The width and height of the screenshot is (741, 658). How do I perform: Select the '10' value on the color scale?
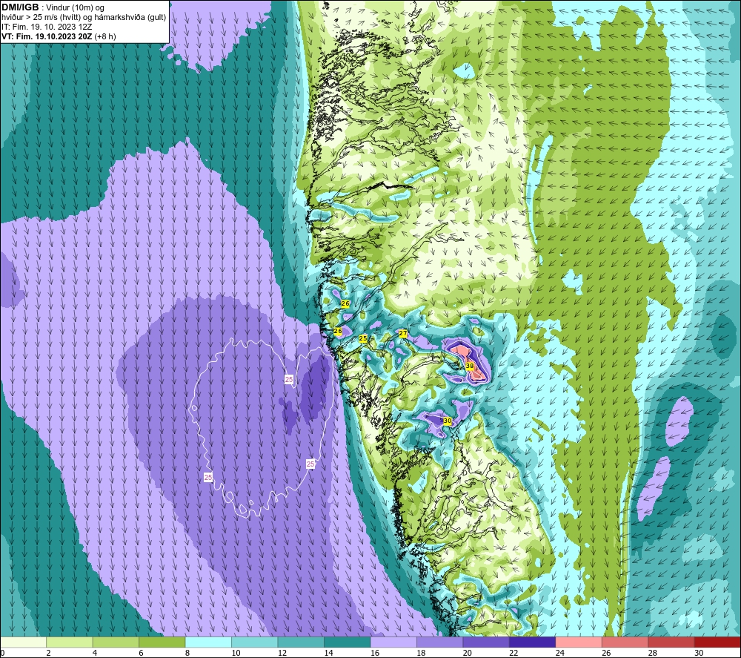pos(236,653)
